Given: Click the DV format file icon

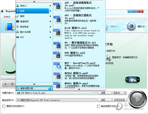Looking at the screenshot, I should [x=58, y=45].
